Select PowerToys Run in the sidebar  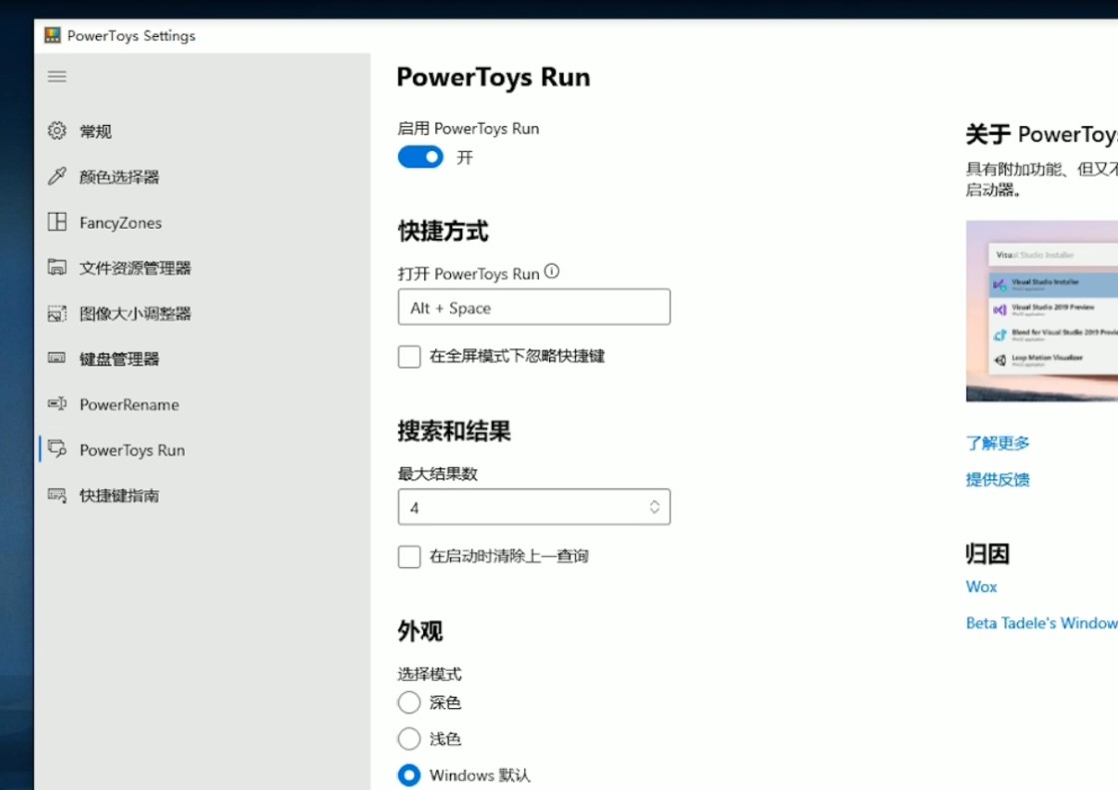point(132,450)
